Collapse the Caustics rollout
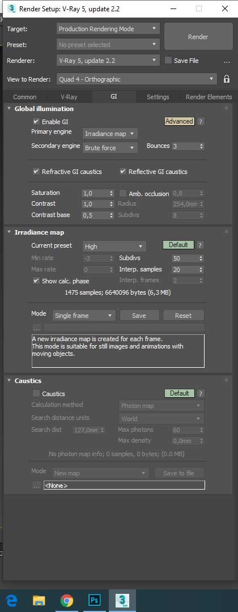This screenshot has height=612, width=238. click(x=9, y=381)
